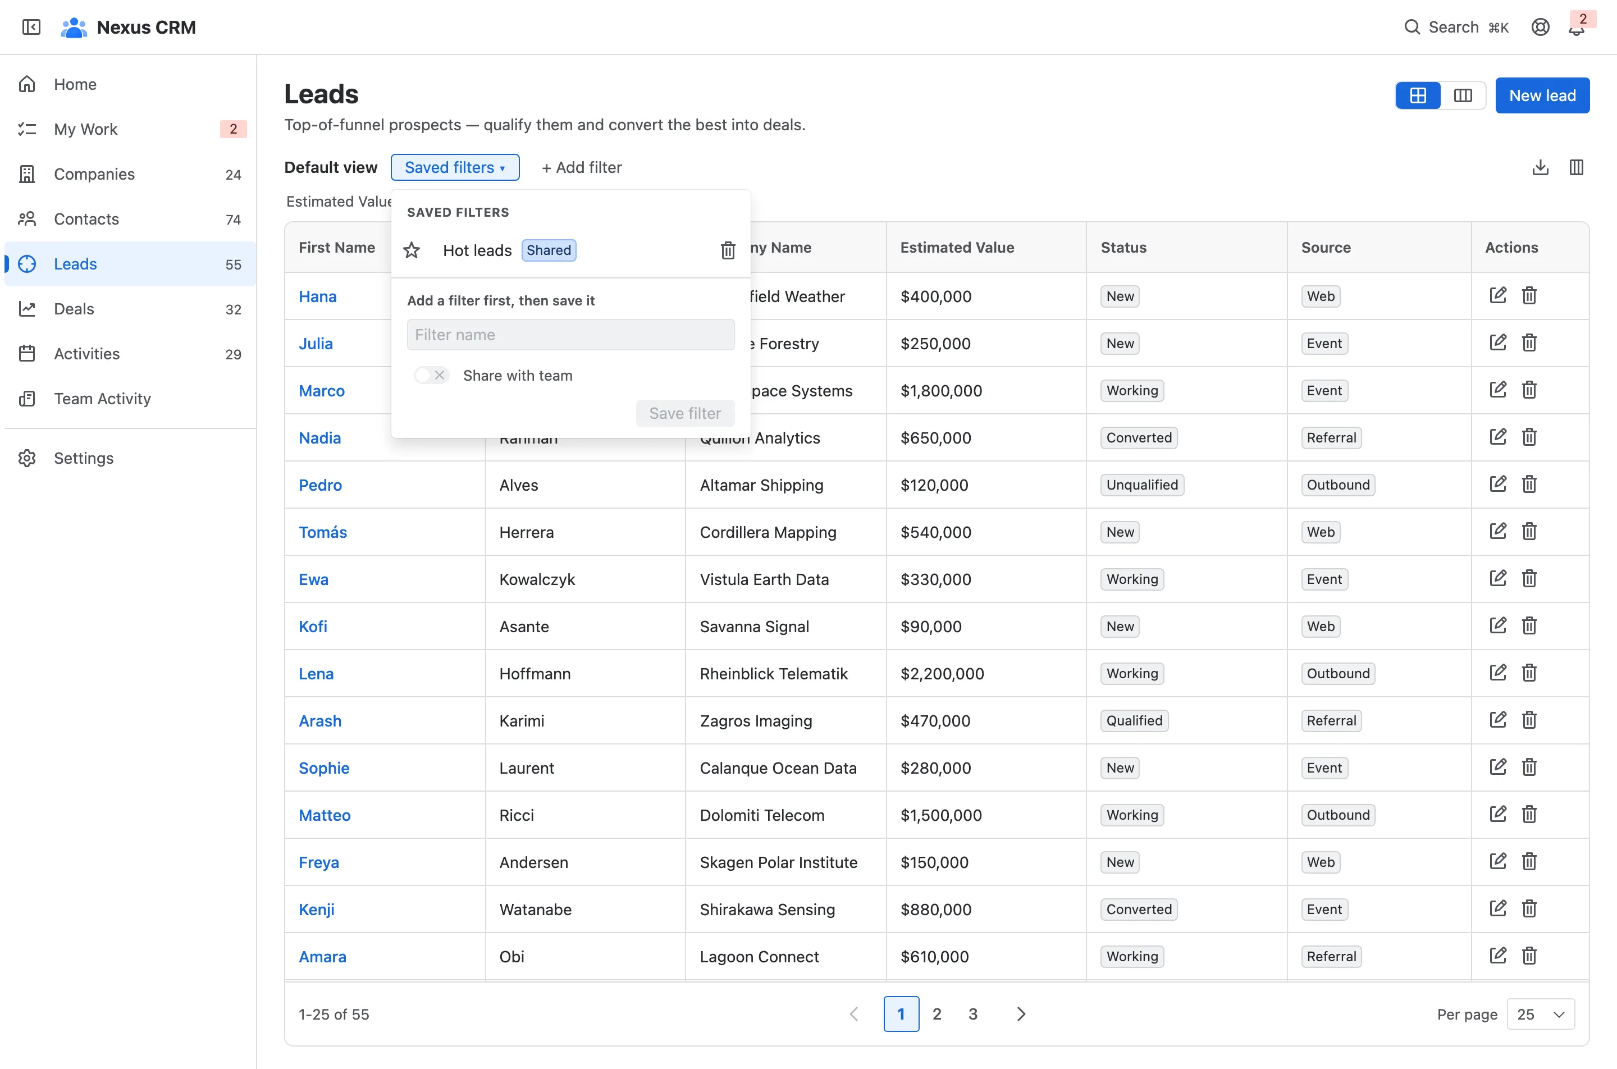Open Home in the sidebar
Image resolution: width=1617 pixels, height=1069 pixels.
click(x=130, y=84)
